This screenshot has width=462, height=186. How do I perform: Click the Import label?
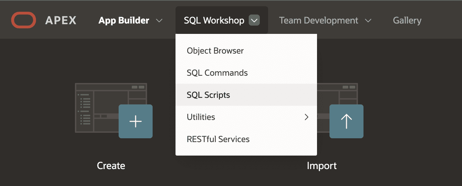pyautogui.click(x=322, y=166)
